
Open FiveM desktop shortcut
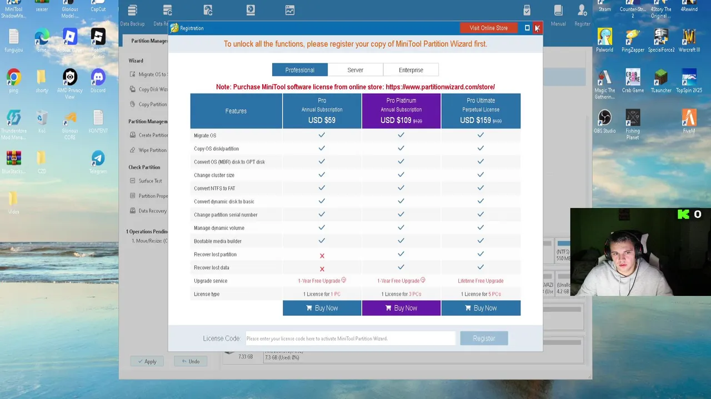tap(689, 121)
